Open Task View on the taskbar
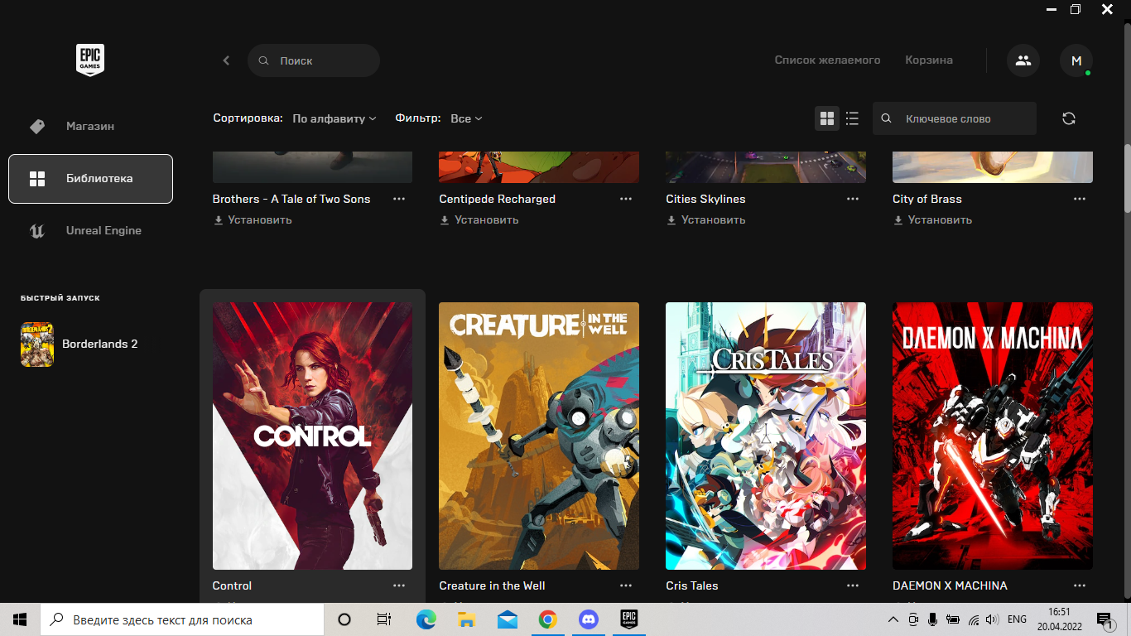 tap(384, 619)
